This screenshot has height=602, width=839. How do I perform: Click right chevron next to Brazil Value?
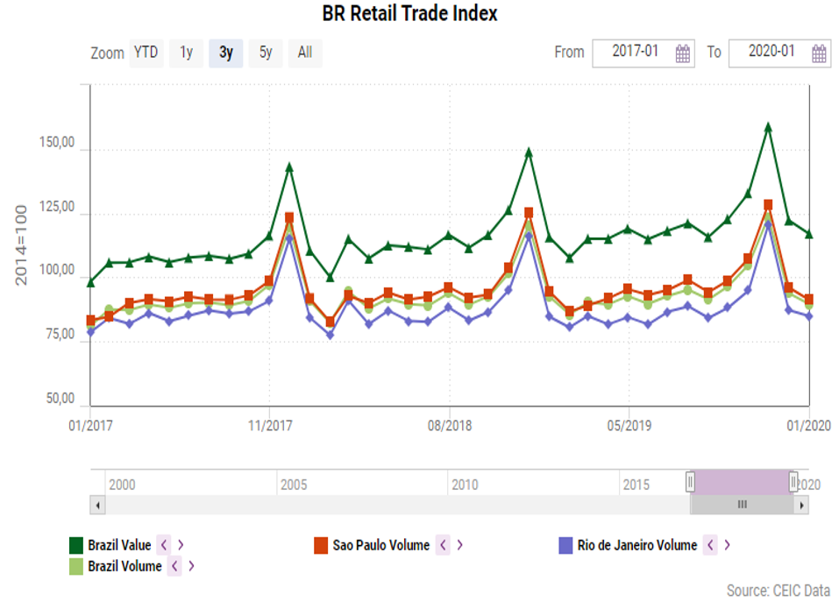[x=181, y=545]
